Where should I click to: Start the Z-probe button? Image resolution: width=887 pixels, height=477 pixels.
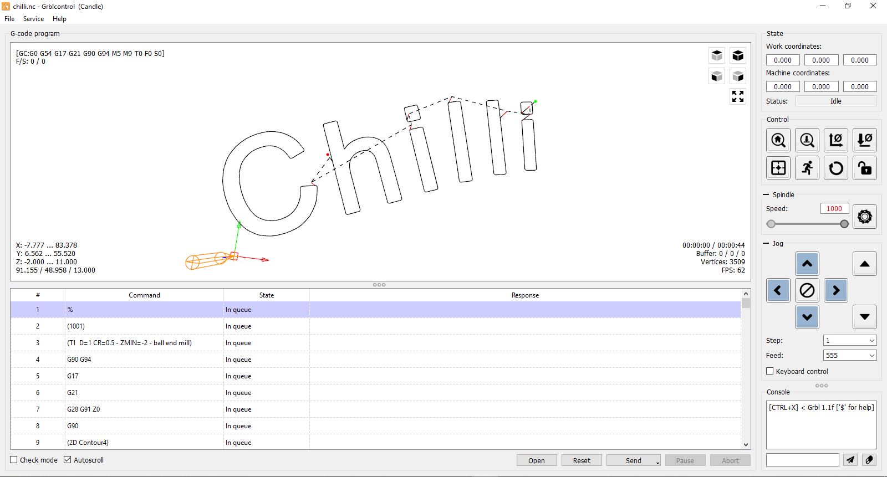(807, 140)
